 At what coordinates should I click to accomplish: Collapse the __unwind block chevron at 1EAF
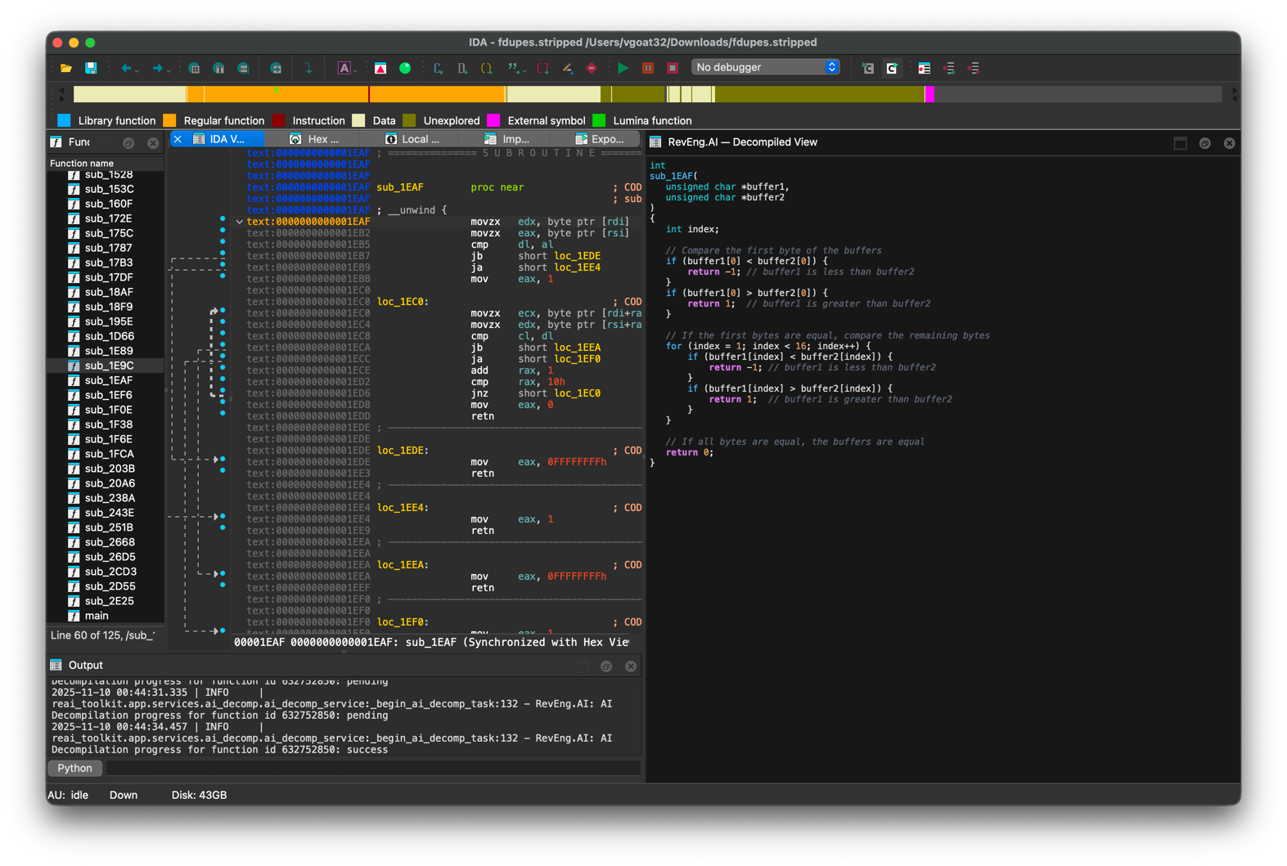pos(240,222)
